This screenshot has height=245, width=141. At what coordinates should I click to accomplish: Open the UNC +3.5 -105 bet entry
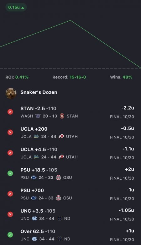[x=70, y=214]
